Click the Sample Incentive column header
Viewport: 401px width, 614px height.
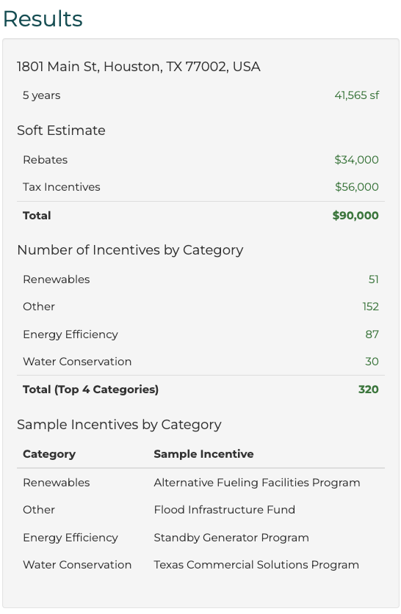click(x=203, y=454)
